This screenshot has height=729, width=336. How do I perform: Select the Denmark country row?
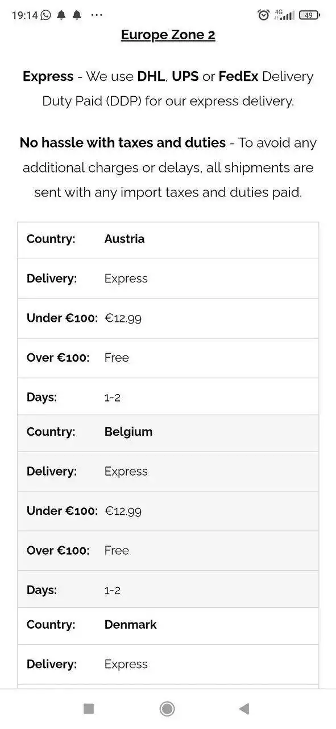[168, 625]
